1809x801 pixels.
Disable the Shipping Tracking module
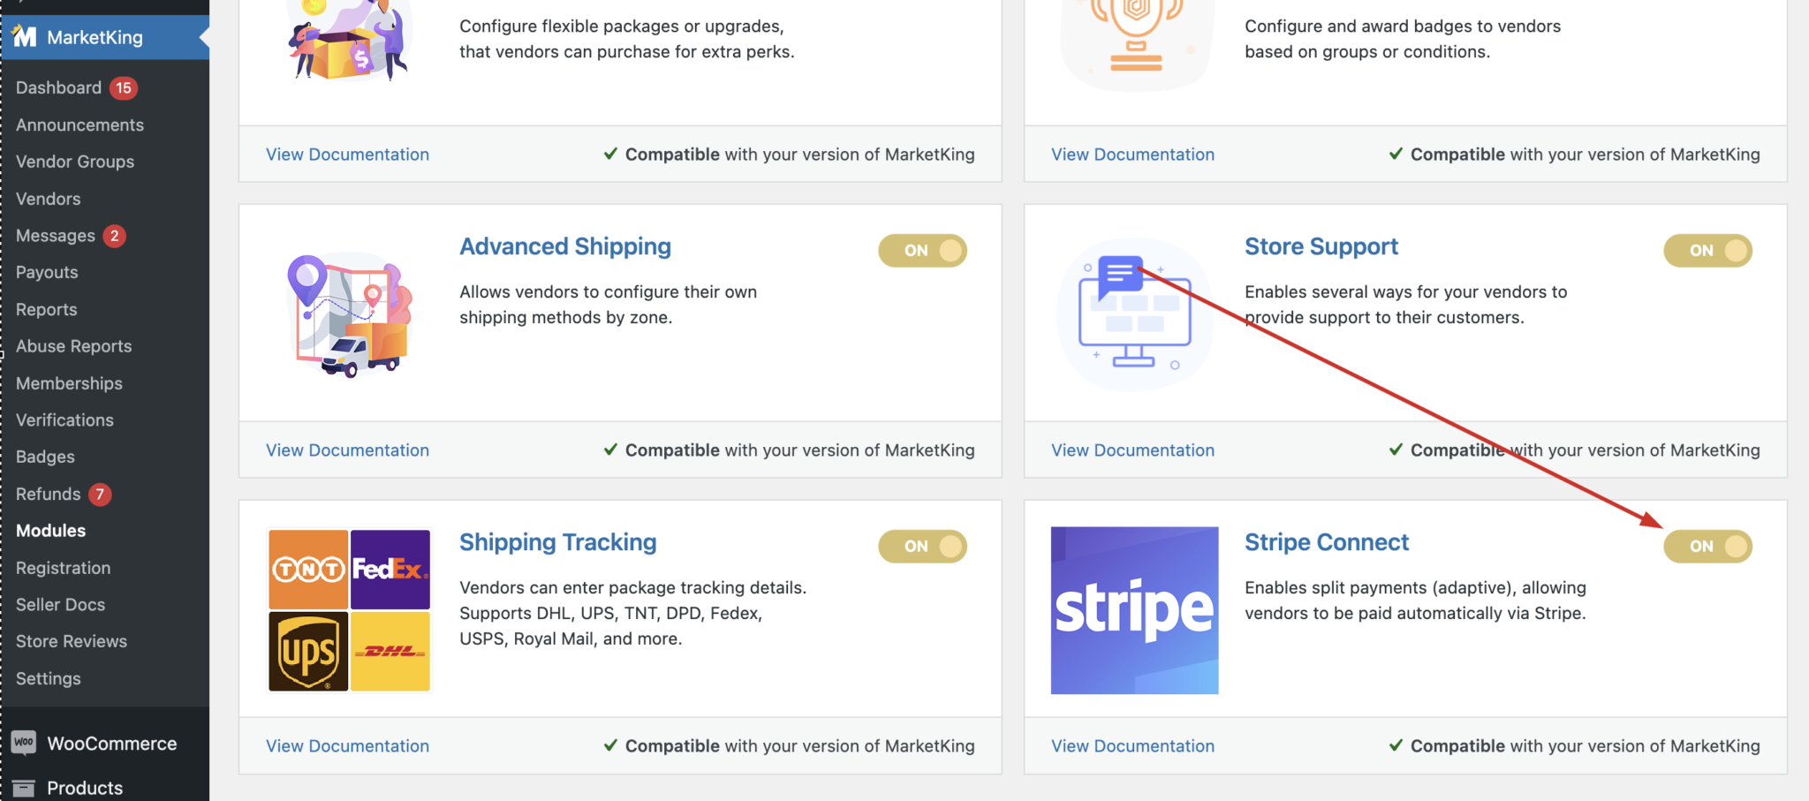[922, 546]
